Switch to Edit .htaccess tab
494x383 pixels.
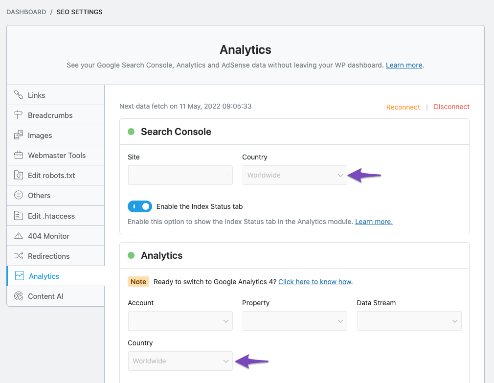click(x=51, y=216)
